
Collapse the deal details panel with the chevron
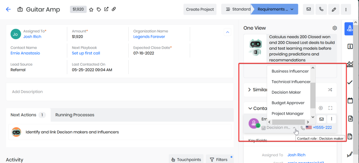coord(227,32)
